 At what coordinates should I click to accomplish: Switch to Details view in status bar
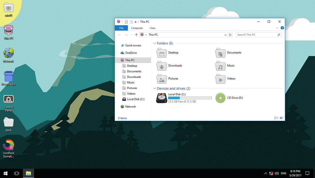pos(276,118)
